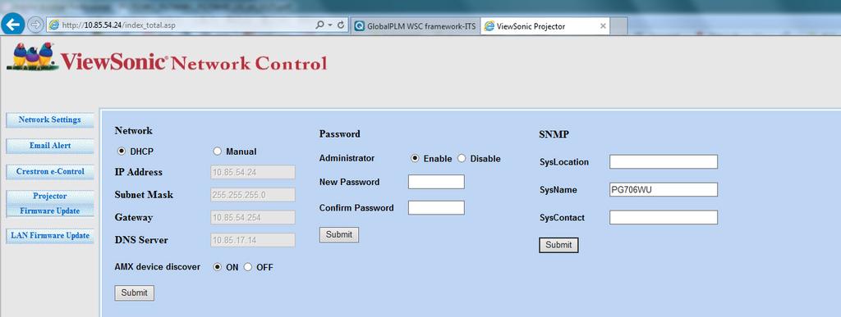Click the SNMP section heading
The height and width of the screenshot is (317, 841).
pyautogui.click(x=554, y=134)
